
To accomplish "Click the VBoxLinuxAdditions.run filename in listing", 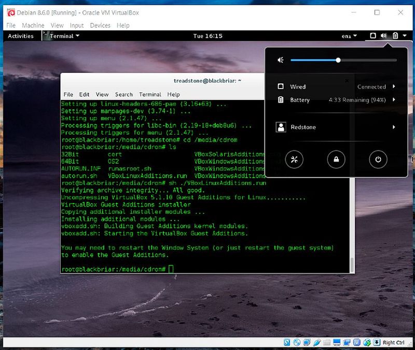I will tap(147, 176).
